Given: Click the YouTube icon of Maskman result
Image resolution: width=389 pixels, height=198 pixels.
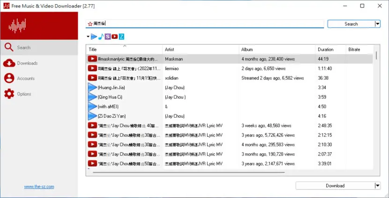Looking at the screenshot, I should 92,59.
